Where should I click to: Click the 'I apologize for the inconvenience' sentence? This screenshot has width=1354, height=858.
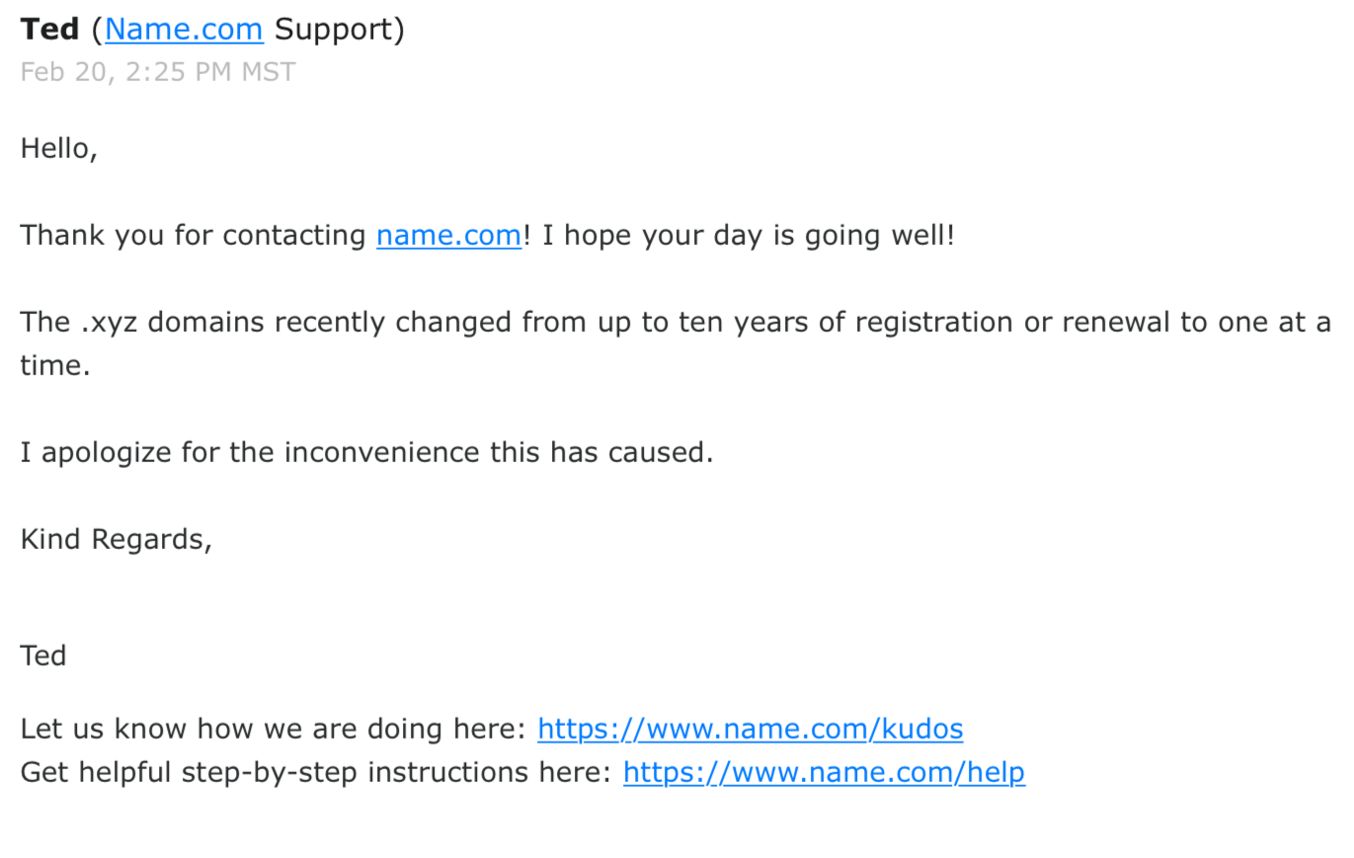pos(366,452)
